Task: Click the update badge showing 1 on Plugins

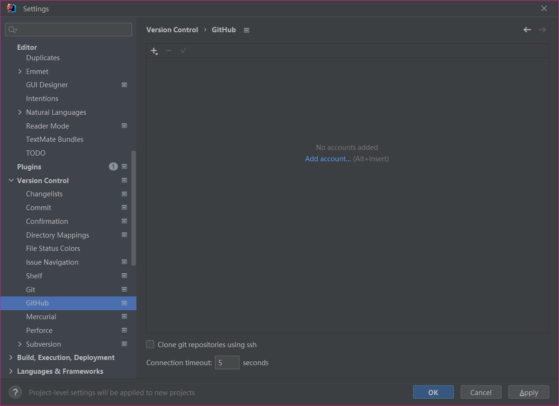Action: tap(113, 167)
